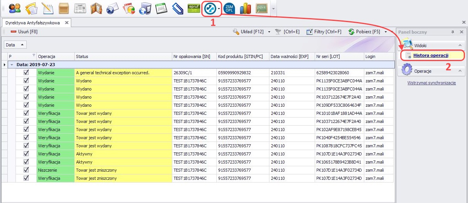
Task: Open the Antifalsification Directive toolbar icon
Action: point(209,8)
